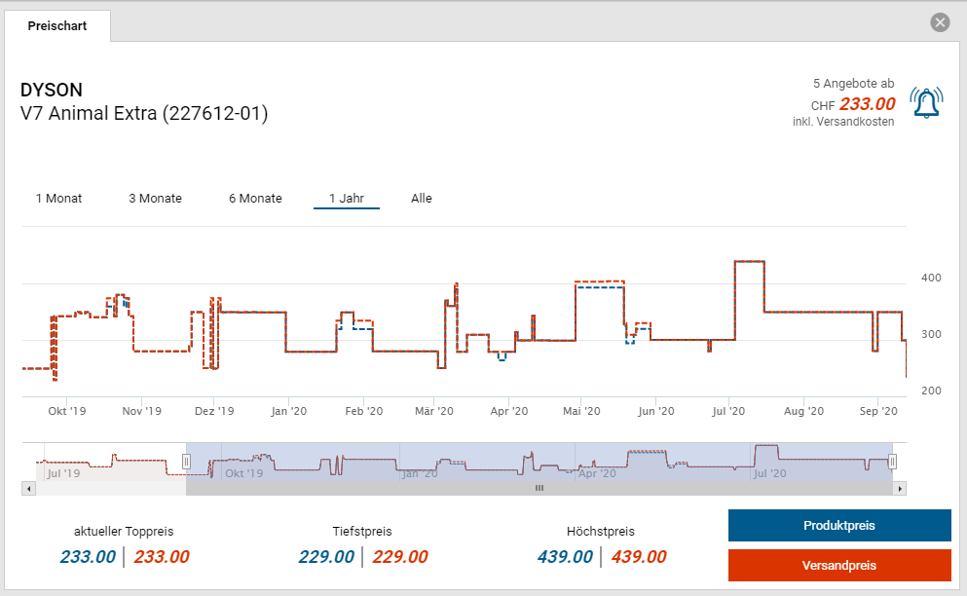Select the 1 Jahr time range

[x=346, y=199]
